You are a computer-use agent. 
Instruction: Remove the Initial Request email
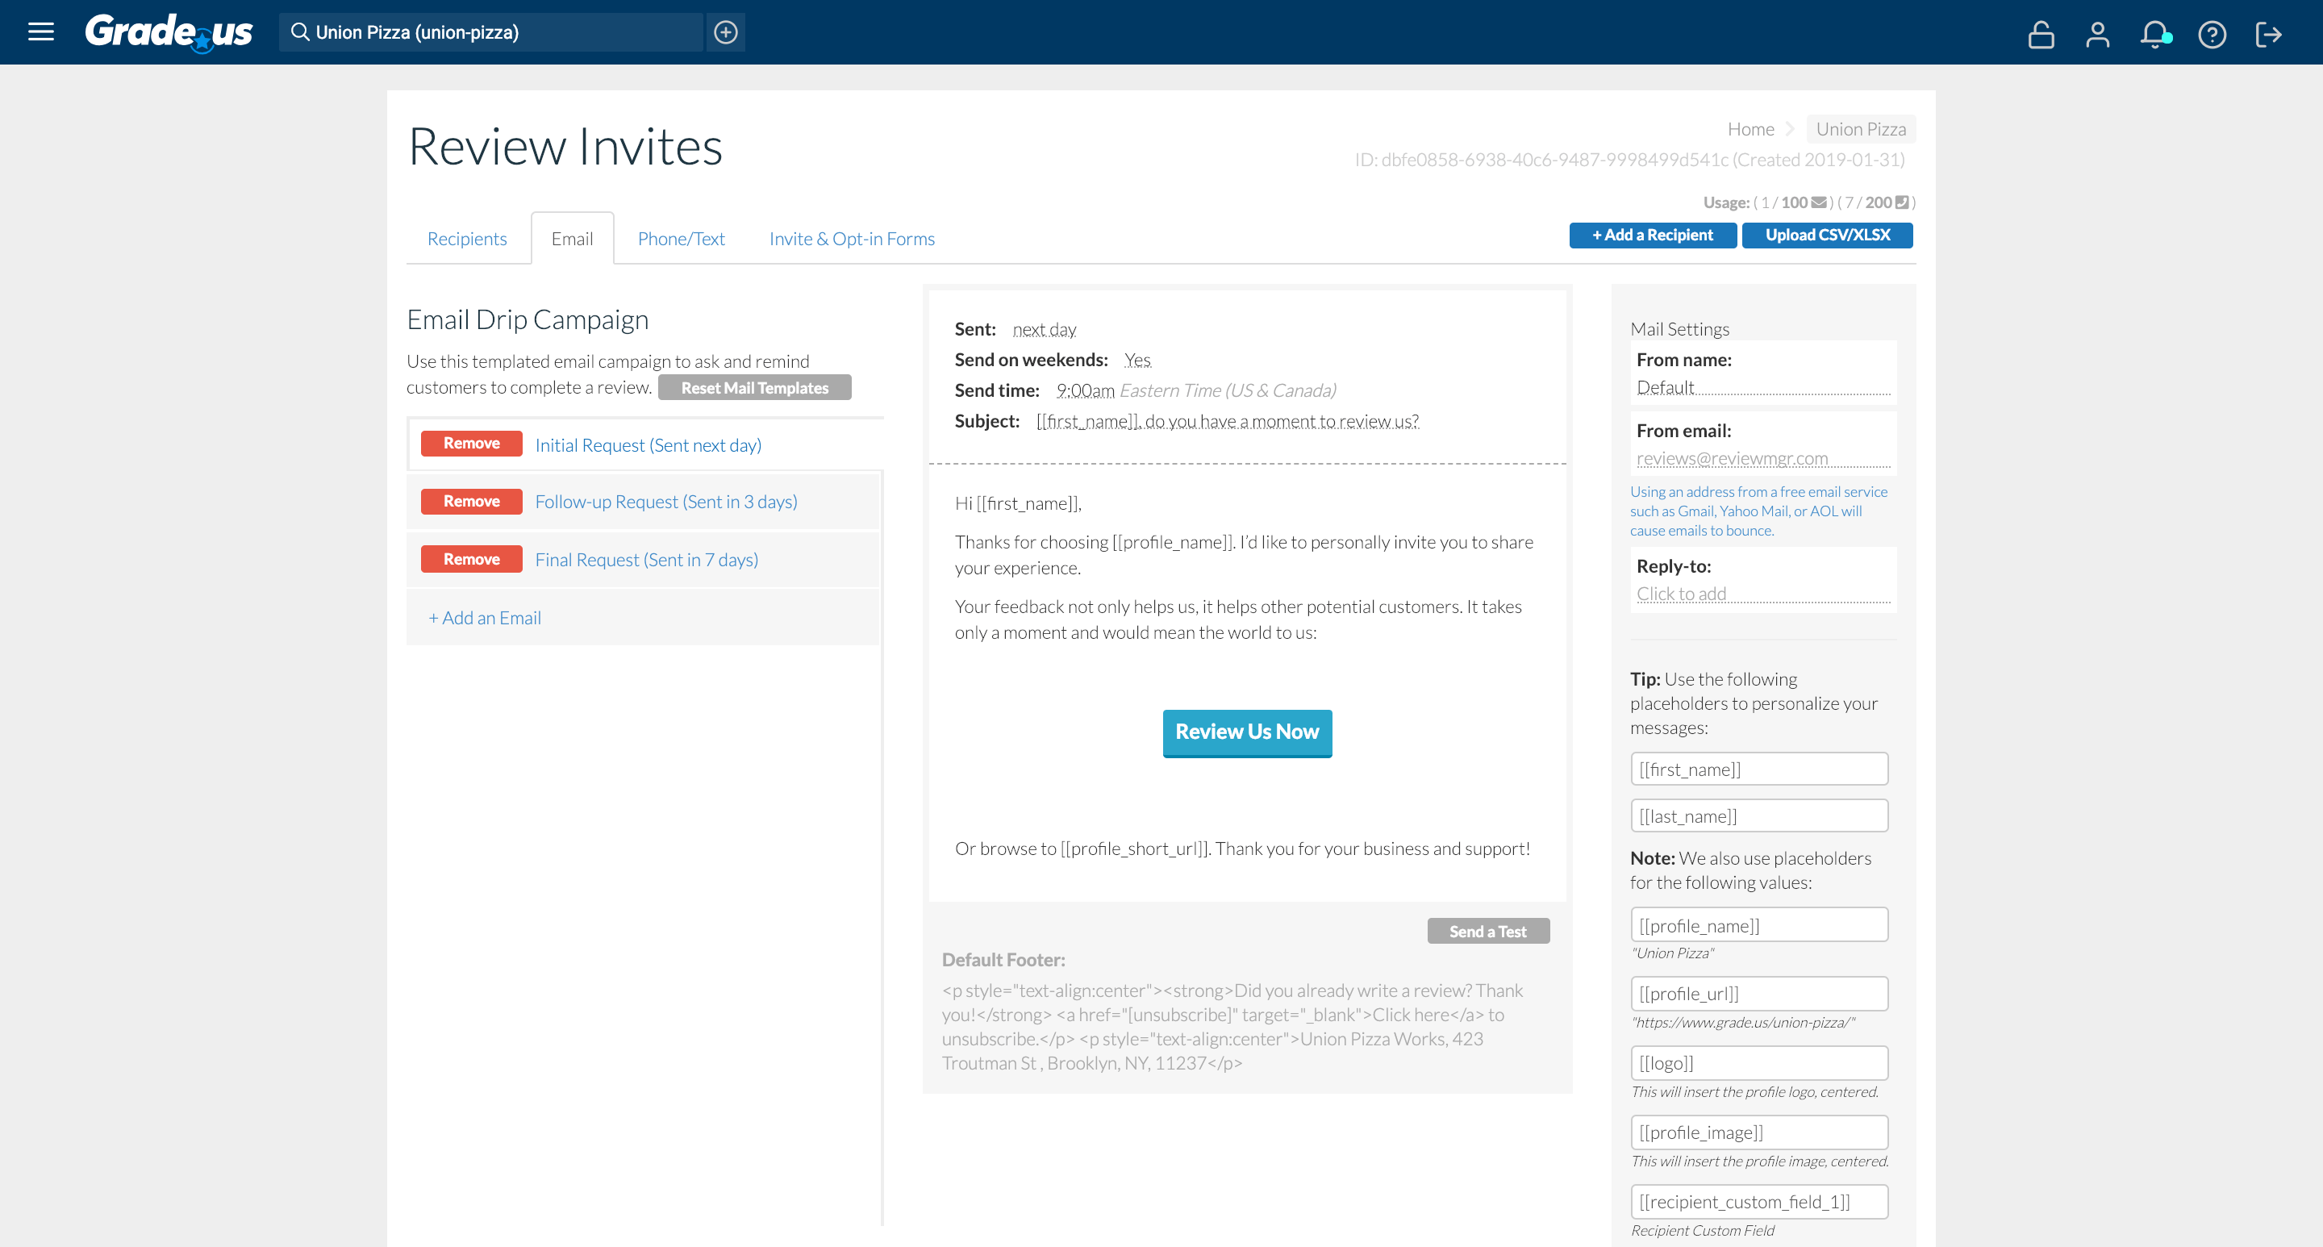pos(472,444)
